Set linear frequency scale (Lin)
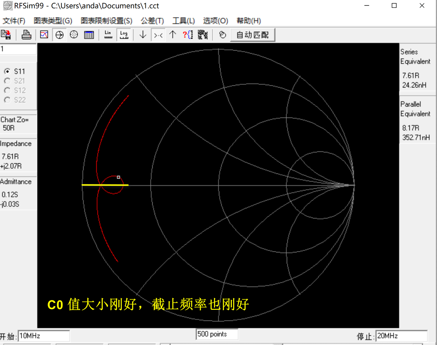437x345 pixels. click(x=108, y=35)
